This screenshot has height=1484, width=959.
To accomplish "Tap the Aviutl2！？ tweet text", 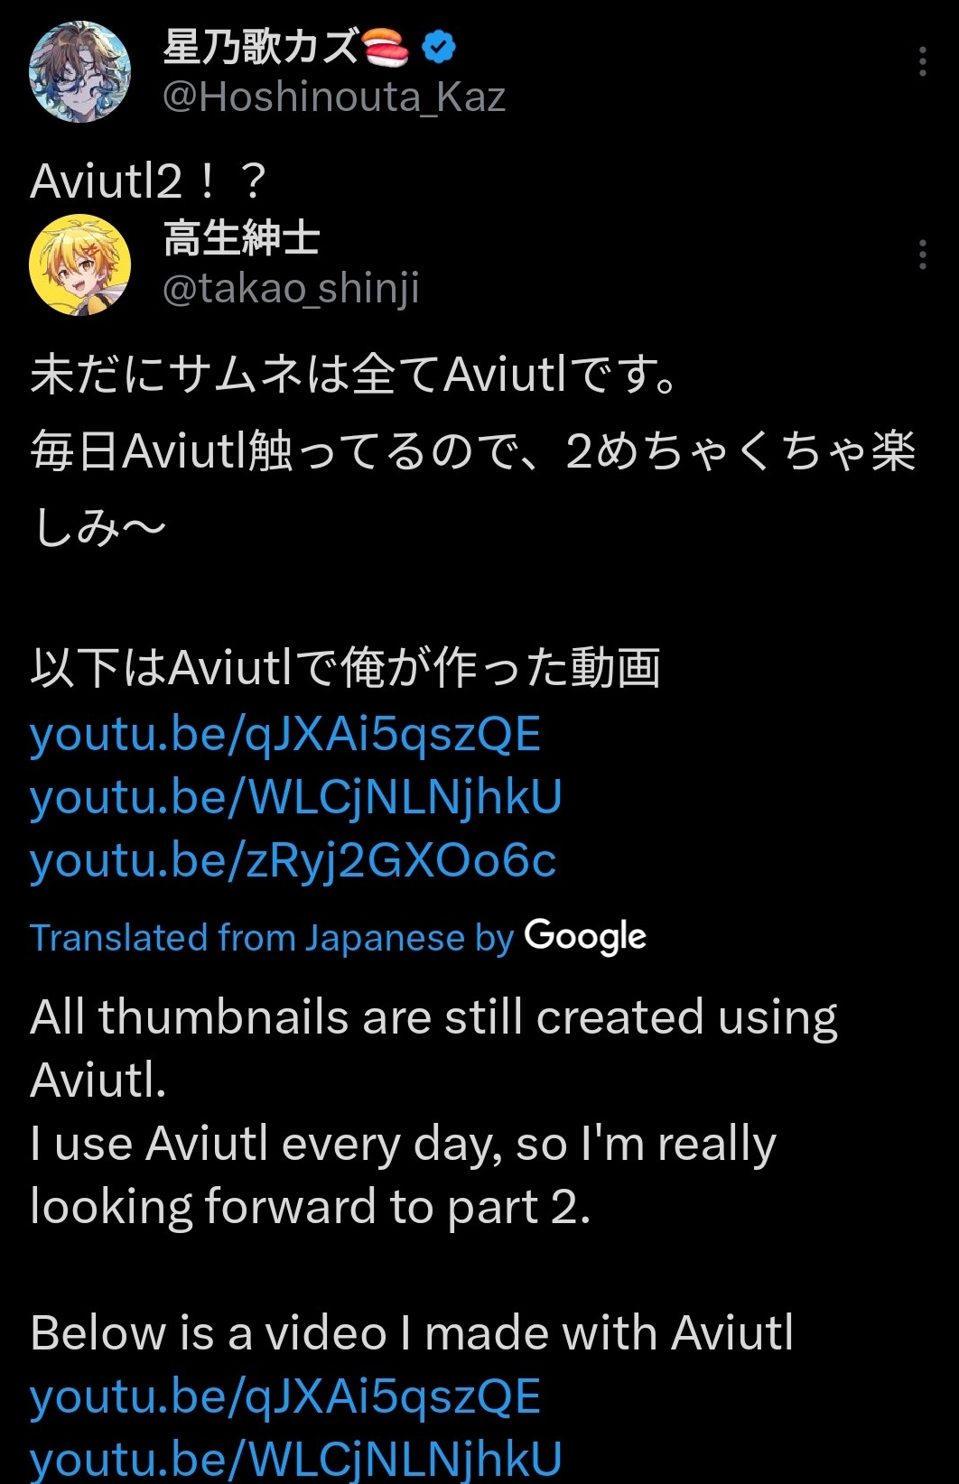I will 149,181.
